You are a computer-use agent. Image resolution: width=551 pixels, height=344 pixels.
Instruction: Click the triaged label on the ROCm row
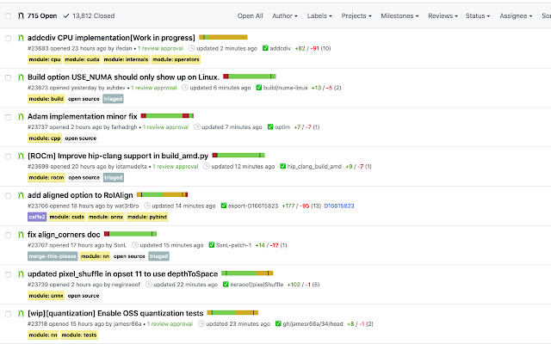click(114, 178)
